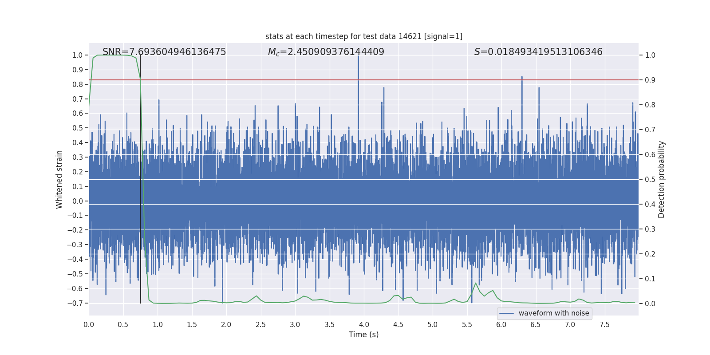Click the 'Whitened strain' y-axis label
The image size is (710, 355).
pos(59,179)
